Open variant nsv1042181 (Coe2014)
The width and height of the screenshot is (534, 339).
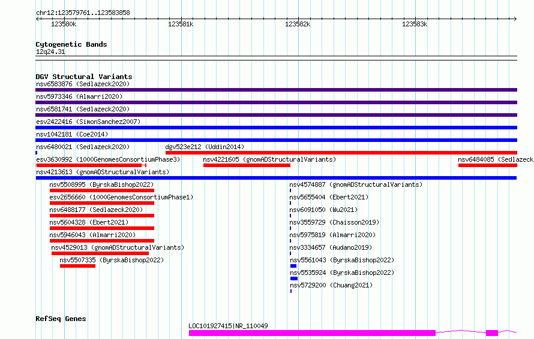point(72,134)
